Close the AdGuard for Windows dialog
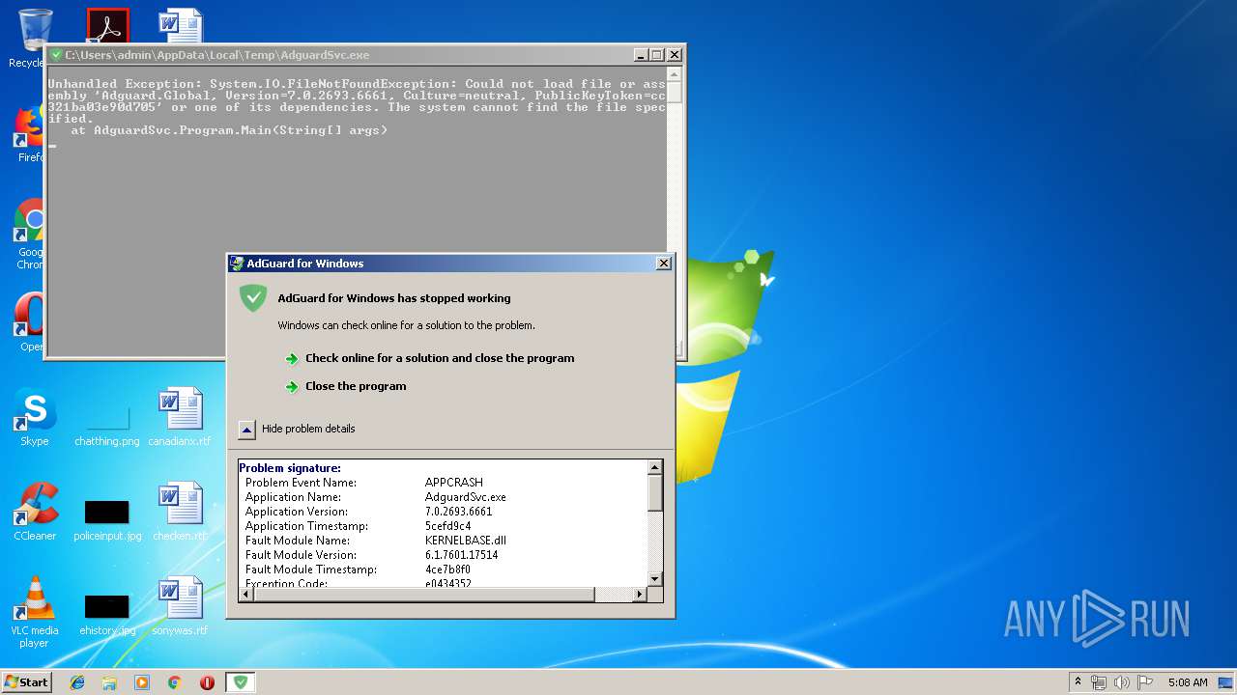This screenshot has width=1237, height=695. (664, 264)
